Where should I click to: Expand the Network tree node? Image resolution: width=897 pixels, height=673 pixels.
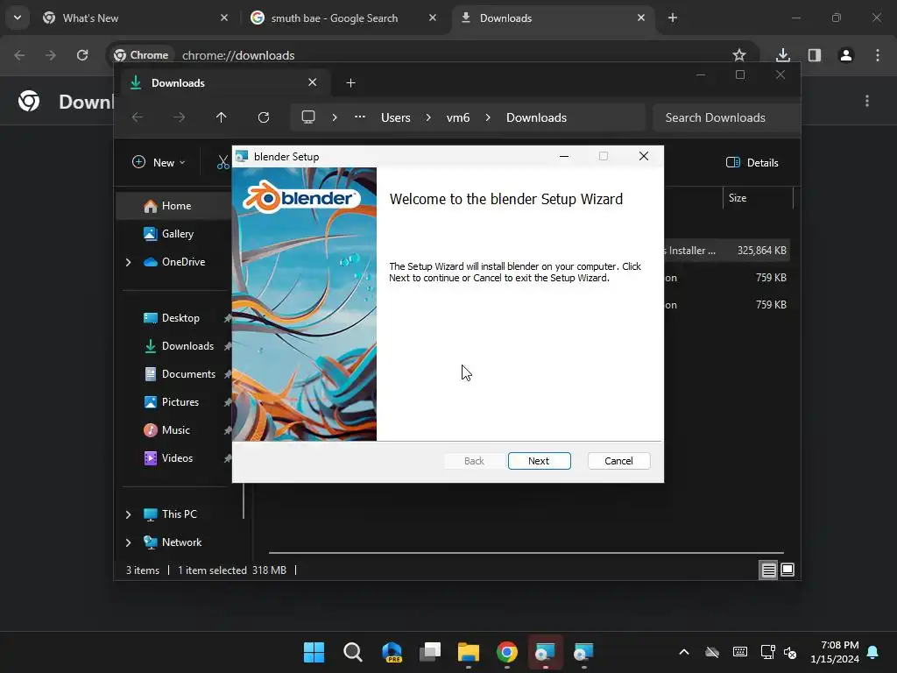click(x=128, y=542)
